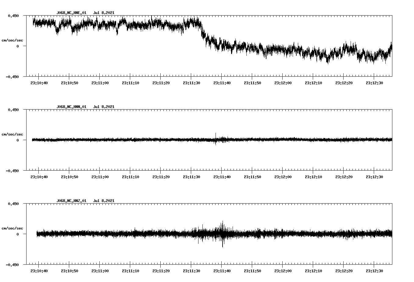The image size is (414, 282).
Task: Click the tall spike in the HNN trace
Action: (216, 139)
